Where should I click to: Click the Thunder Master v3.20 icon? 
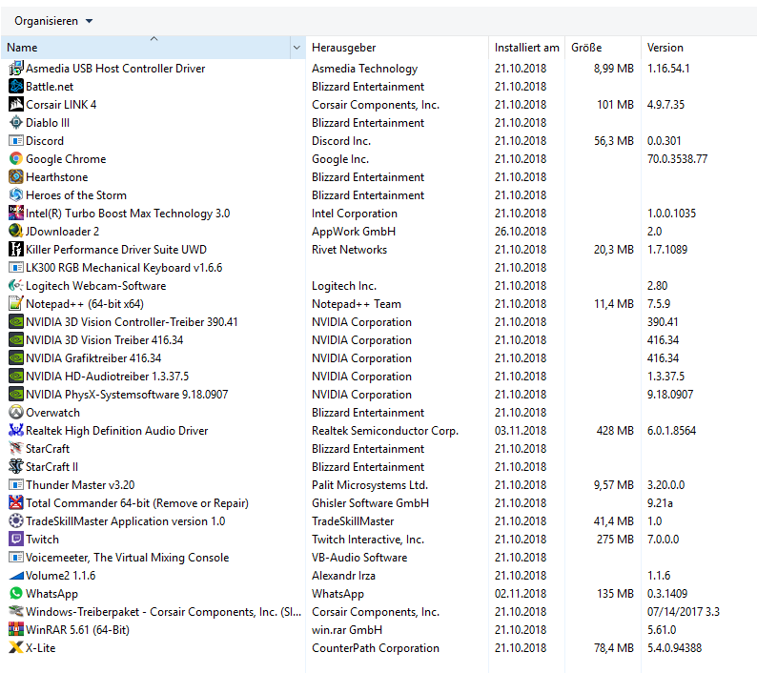click(x=16, y=484)
